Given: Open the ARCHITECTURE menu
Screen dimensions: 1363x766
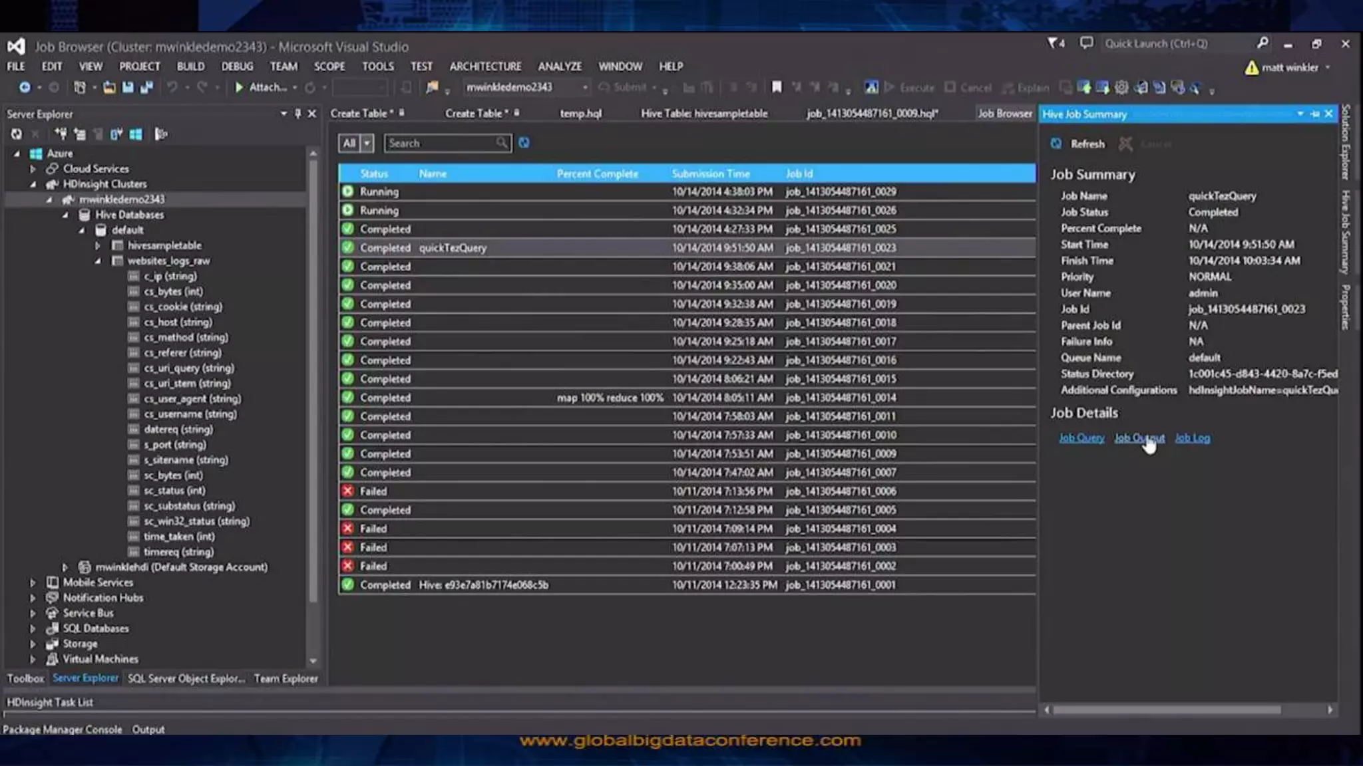Looking at the screenshot, I should click(485, 66).
